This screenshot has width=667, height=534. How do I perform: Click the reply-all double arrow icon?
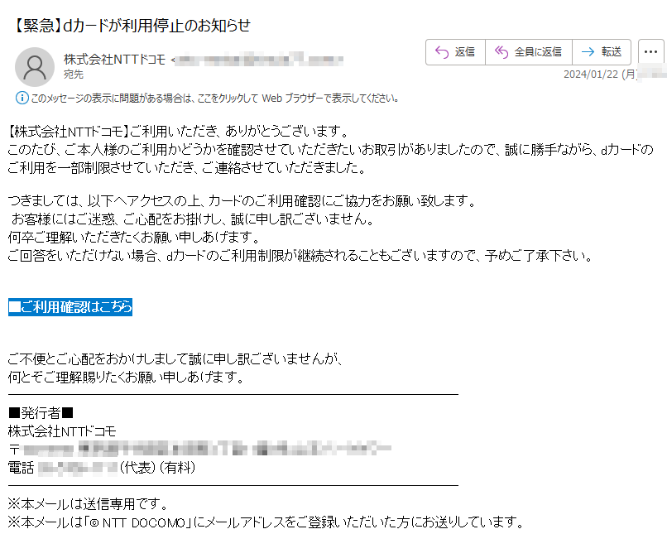tap(501, 52)
